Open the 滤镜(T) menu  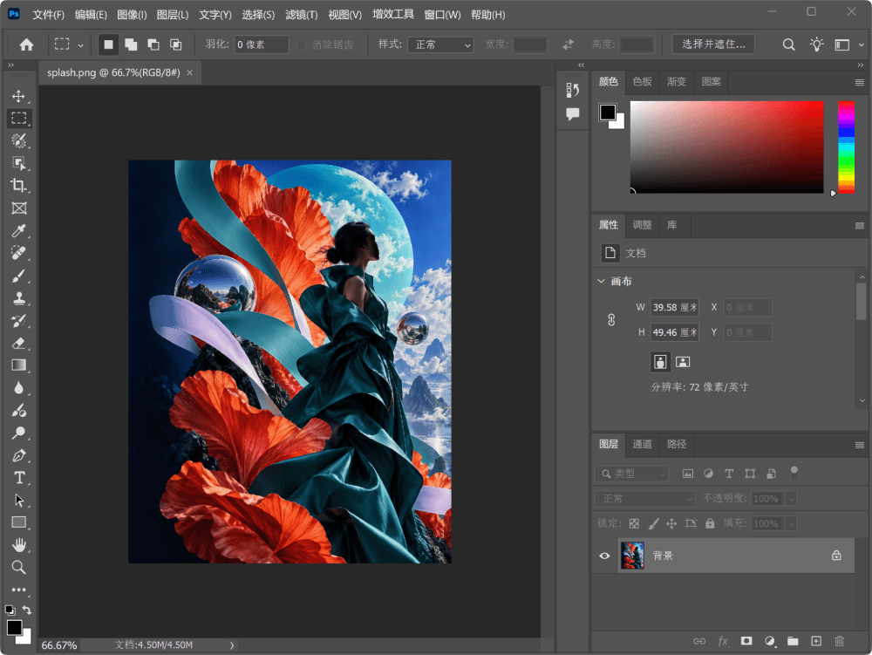302,15
